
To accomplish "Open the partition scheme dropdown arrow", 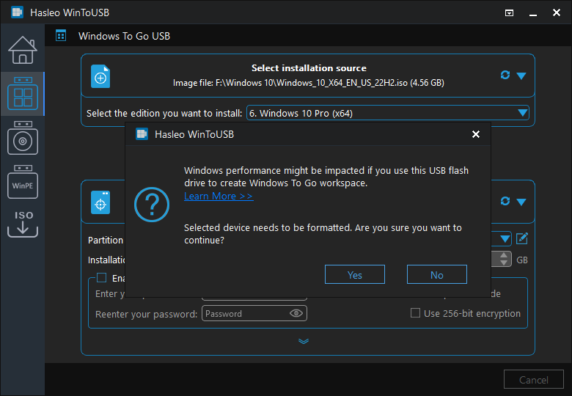I will click(505, 239).
